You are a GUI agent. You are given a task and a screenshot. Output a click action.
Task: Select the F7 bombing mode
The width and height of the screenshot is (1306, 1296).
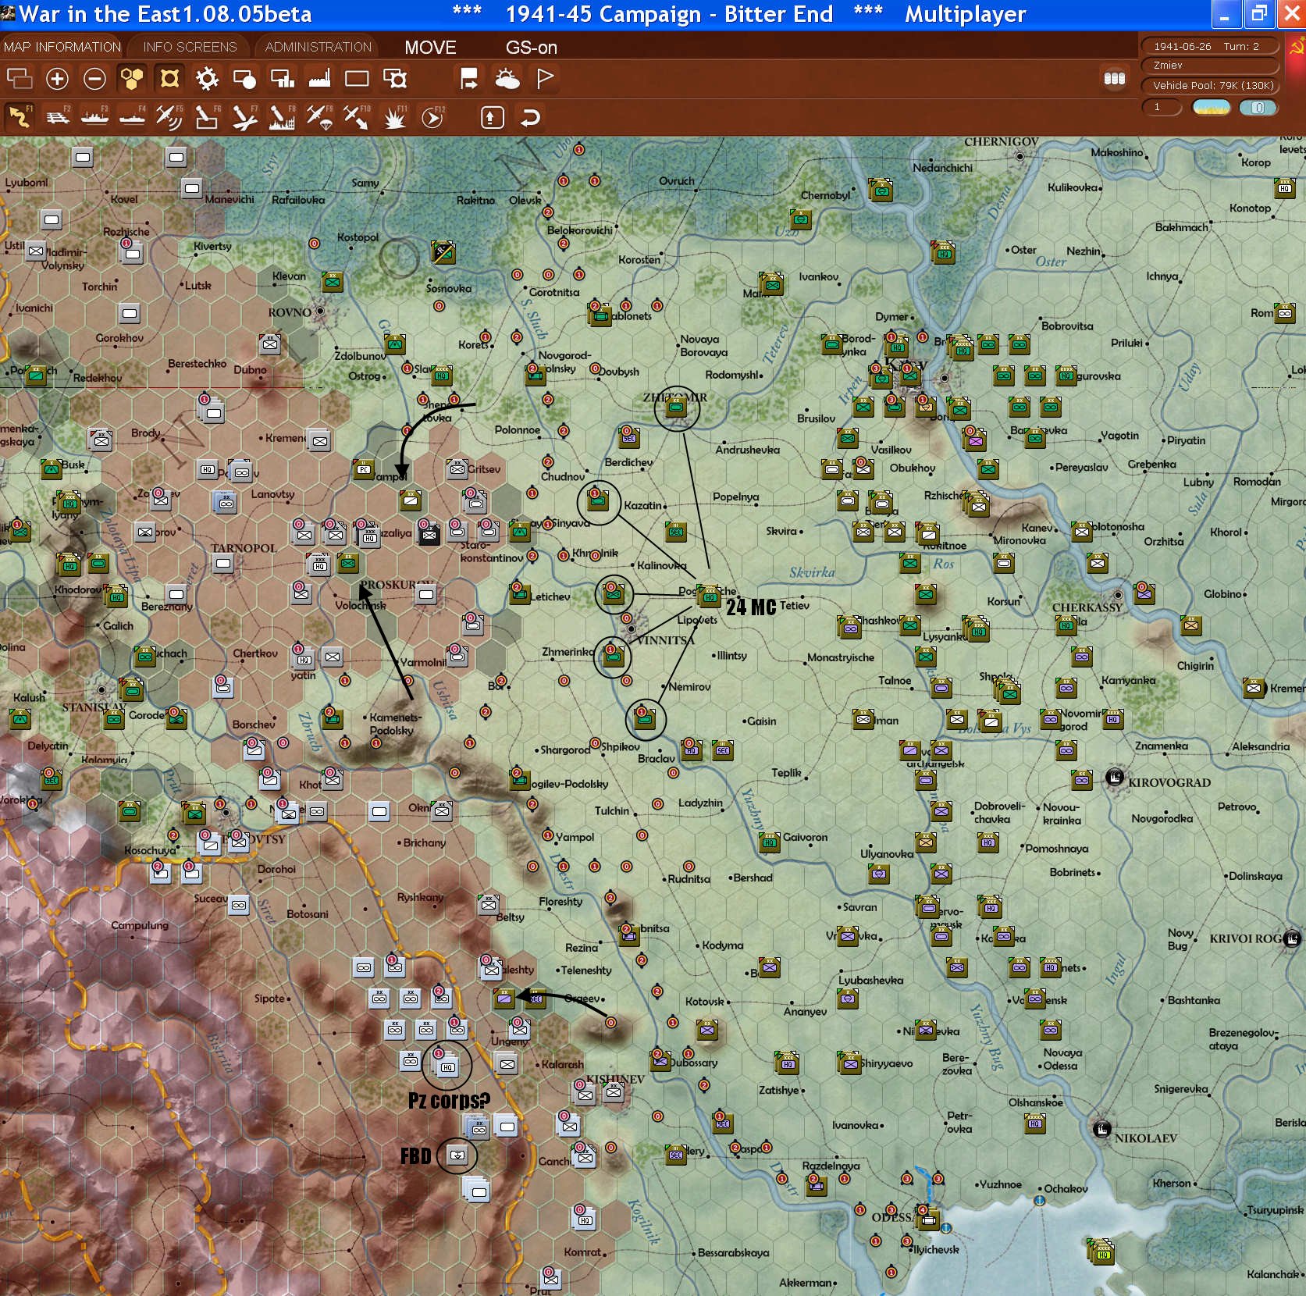[x=244, y=117]
